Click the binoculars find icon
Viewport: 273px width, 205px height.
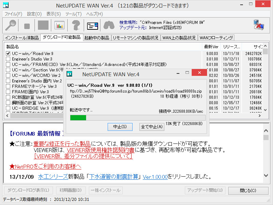click(x=109, y=25)
